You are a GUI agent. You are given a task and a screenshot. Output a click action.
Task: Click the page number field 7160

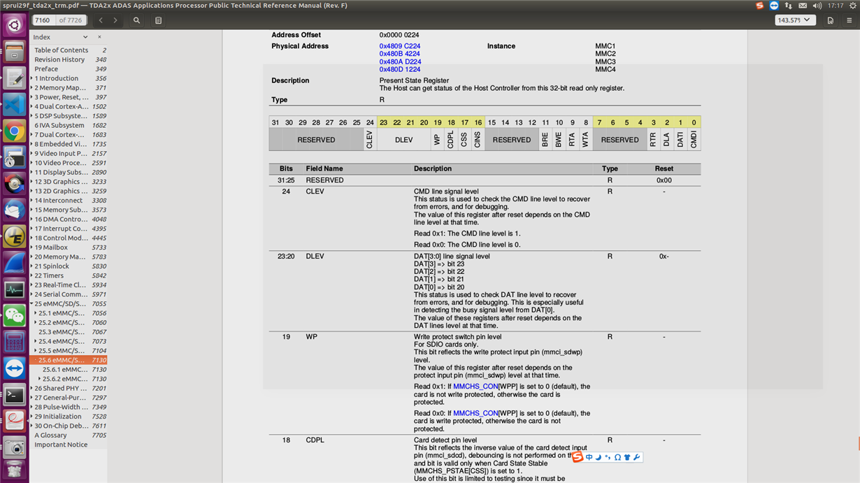[43, 20]
